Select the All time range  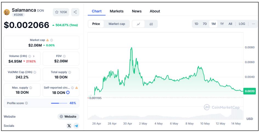pos(230,24)
